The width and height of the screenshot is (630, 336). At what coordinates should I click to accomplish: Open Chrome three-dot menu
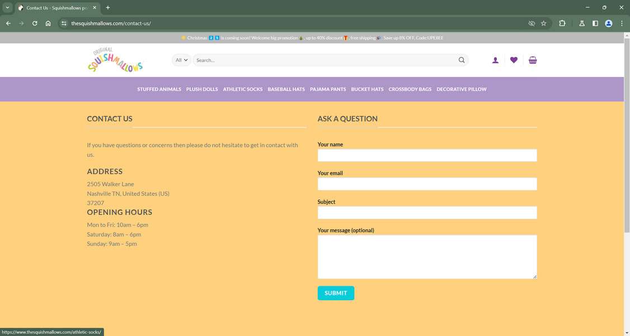click(622, 23)
